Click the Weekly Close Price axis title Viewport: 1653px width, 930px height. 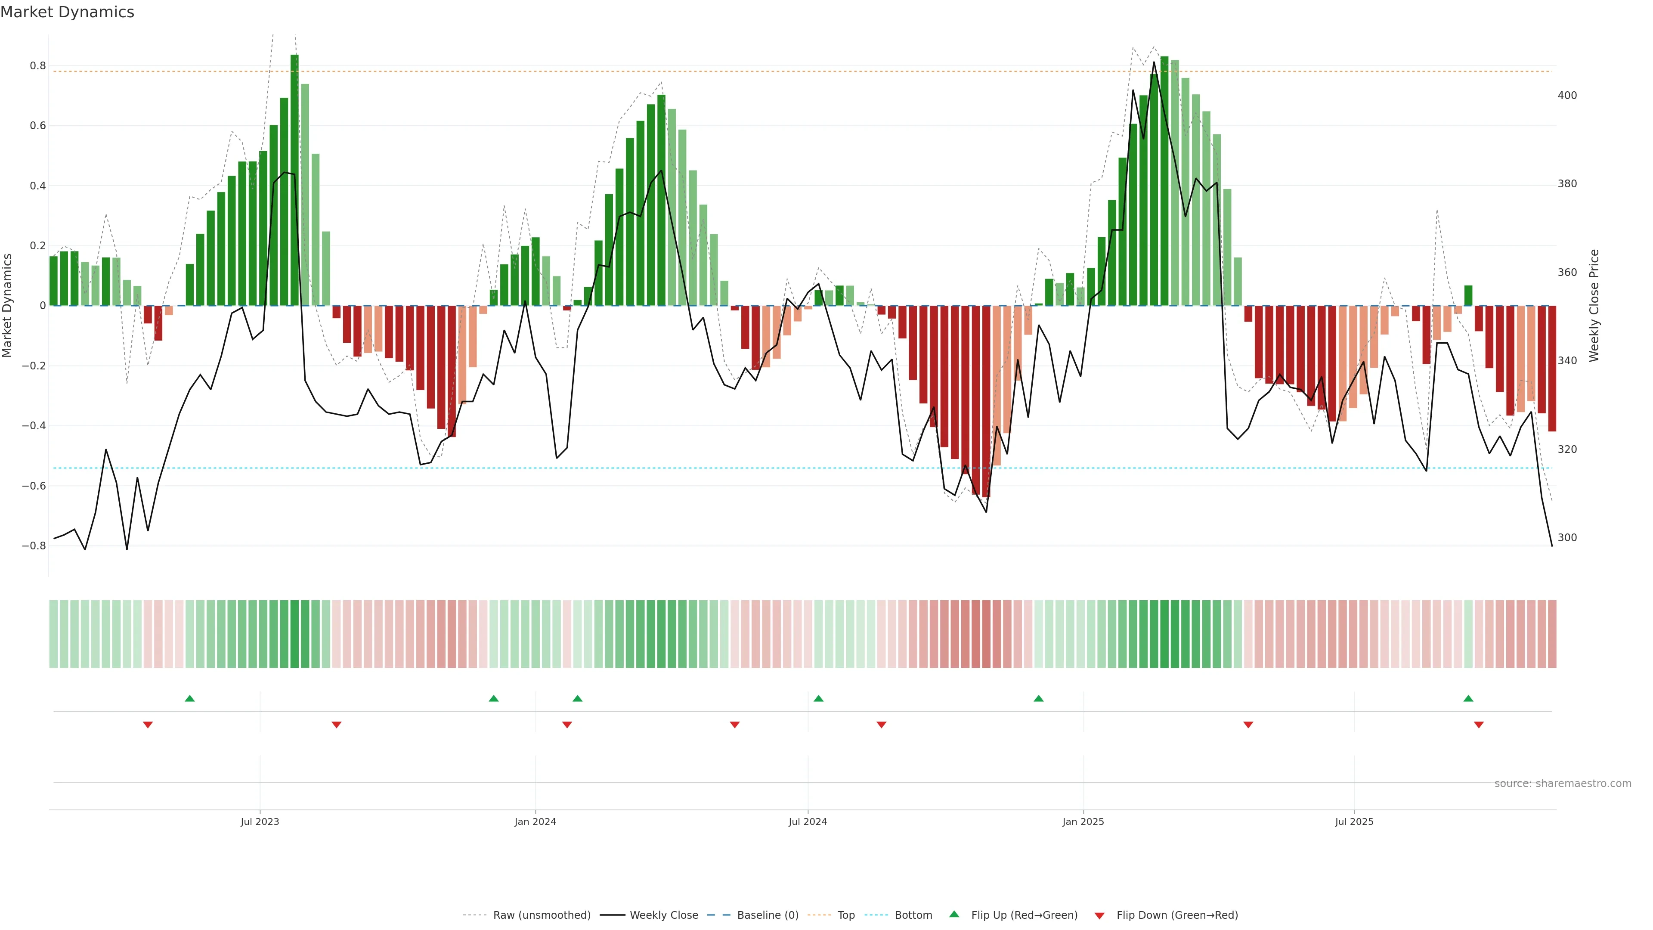click(1594, 306)
